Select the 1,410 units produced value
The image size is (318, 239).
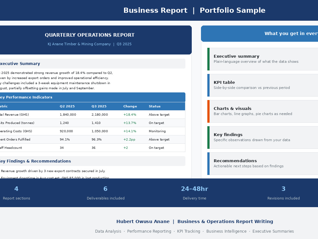pyautogui.click(x=96, y=123)
